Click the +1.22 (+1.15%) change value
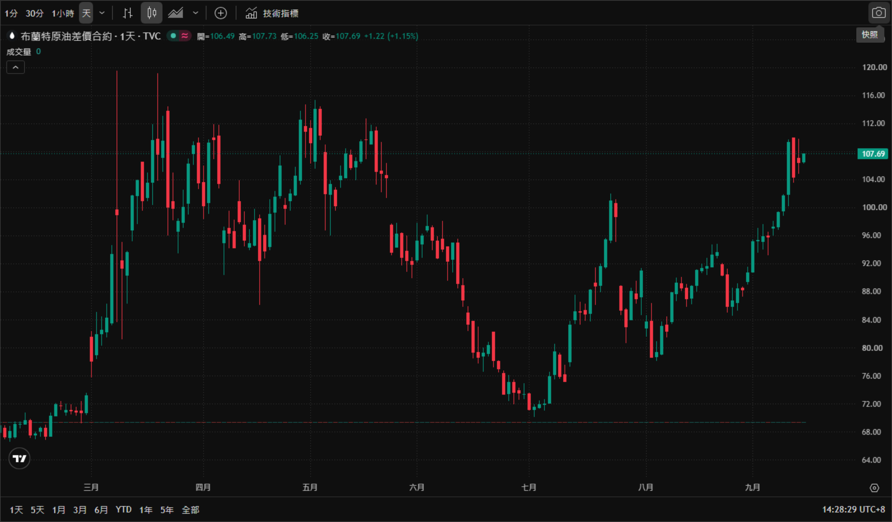This screenshot has height=522, width=892. click(391, 36)
